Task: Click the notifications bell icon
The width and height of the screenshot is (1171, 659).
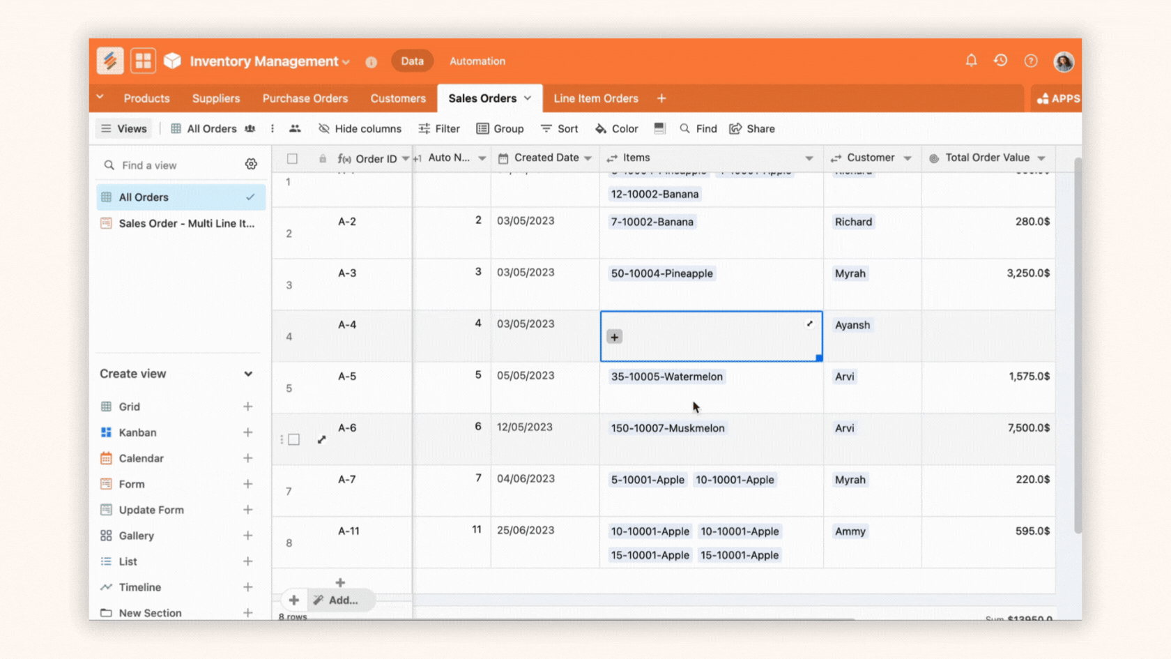Action: point(971,61)
